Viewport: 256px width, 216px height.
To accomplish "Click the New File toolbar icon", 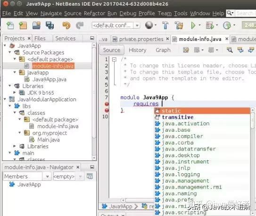I will 10,25.
